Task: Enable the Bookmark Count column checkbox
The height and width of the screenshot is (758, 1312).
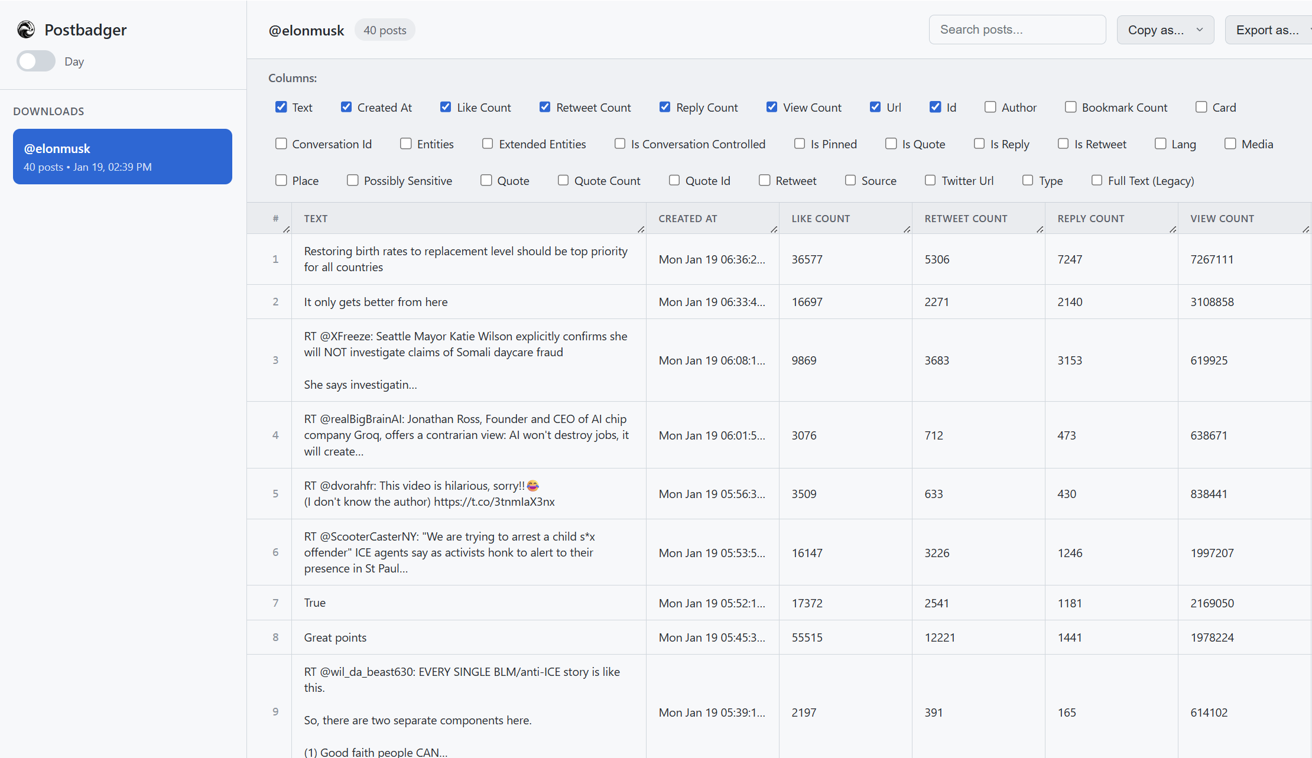Action: (x=1070, y=107)
